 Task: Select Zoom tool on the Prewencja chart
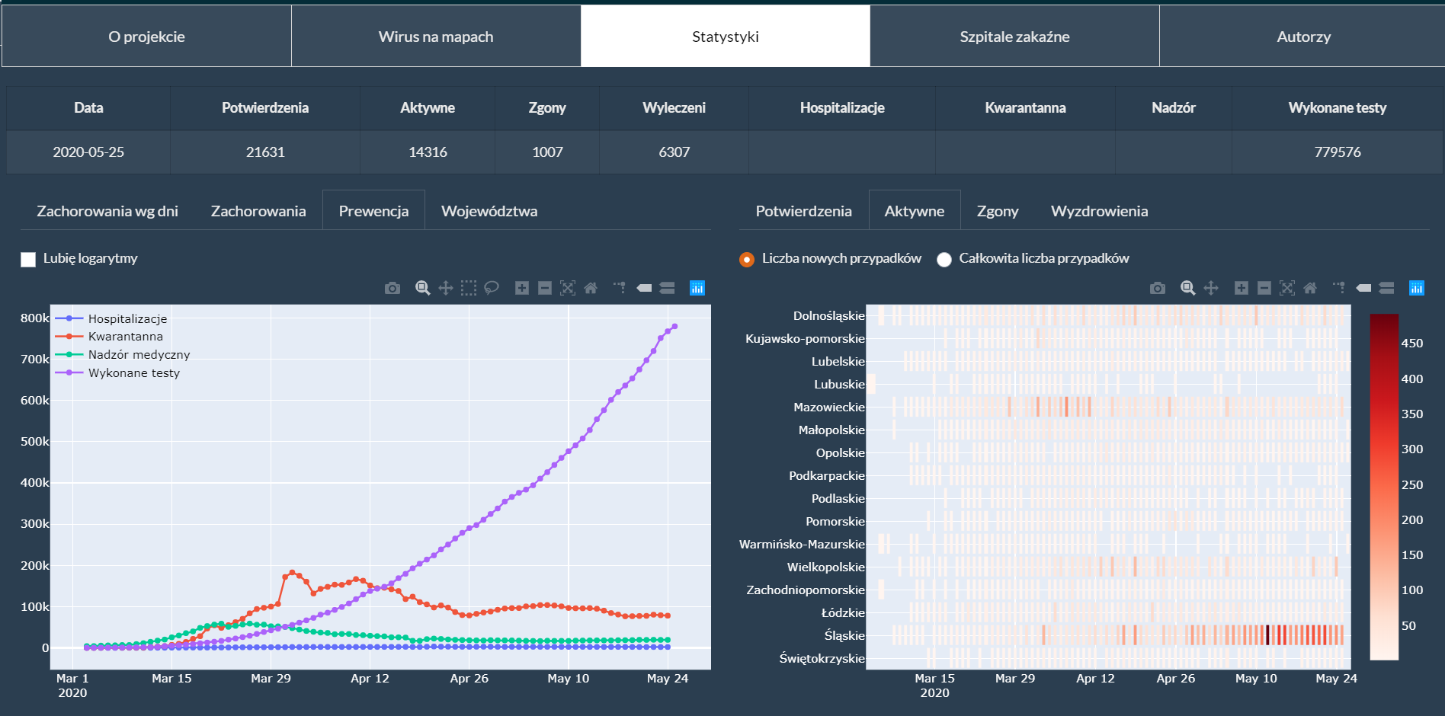[423, 288]
